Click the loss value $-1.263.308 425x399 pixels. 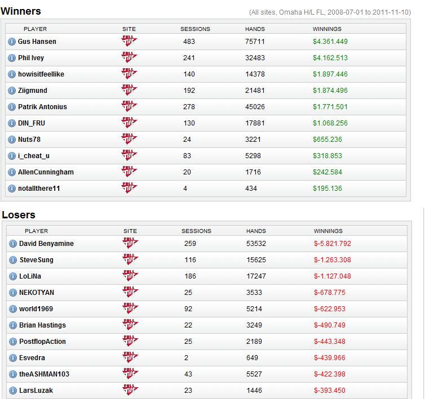coord(333,260)
